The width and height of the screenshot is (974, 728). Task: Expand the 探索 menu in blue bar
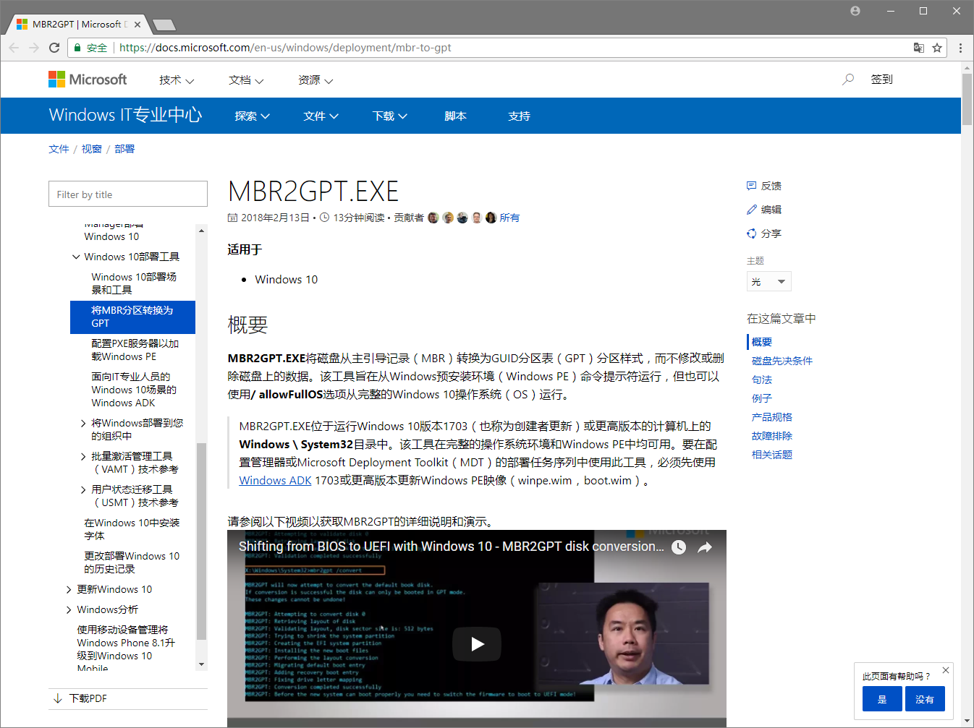pos(252,116)
